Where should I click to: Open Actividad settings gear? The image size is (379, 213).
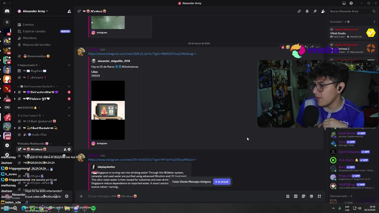pos(348,22)
